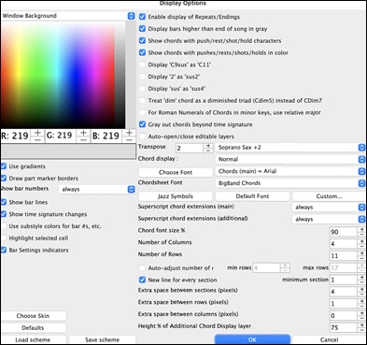Viewport: 367px width, 345px height.
Task: Decrease Number of Columns stepper
Action: (x=361, y=246)
